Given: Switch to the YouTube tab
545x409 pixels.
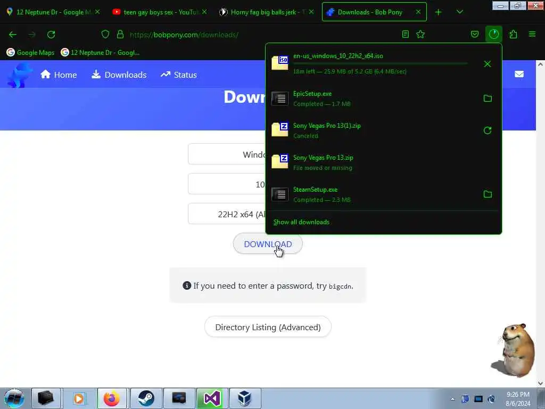Looking at the screenshot, I should pyautogui.click(x=160, y=12).
